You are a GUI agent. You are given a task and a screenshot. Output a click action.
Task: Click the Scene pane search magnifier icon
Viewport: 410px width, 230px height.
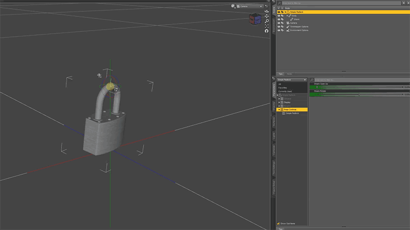tap(279, 3)
